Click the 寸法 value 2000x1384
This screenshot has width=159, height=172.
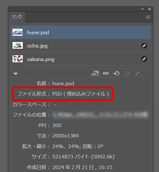pos(65,136)
